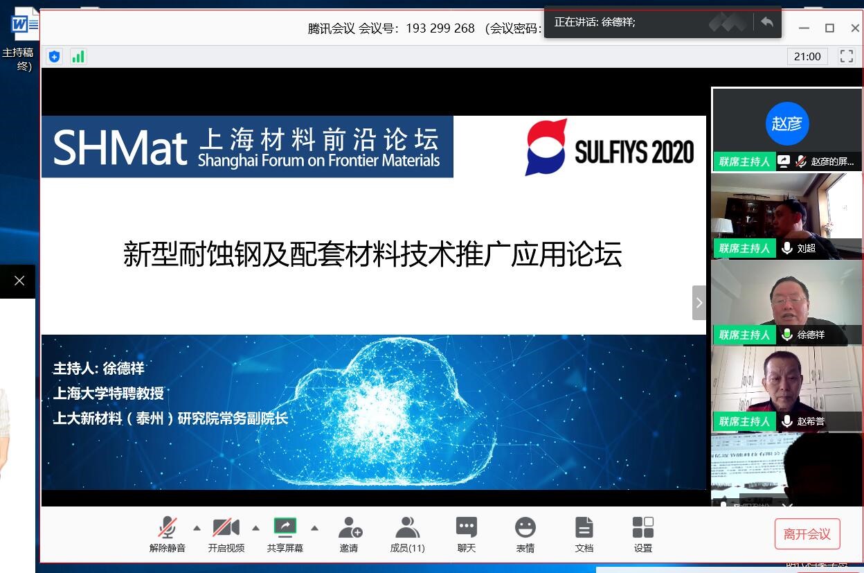Image resolution: width=864 pixels, height=573 pixels.
Task: Expand video options arrow beside 开启视频
Action: [255, 528]
